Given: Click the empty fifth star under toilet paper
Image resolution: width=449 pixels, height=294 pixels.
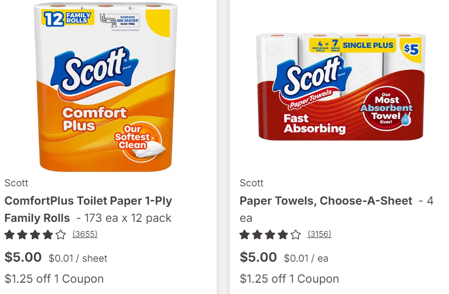Looking at the screenshot, I should coord(60,235).
